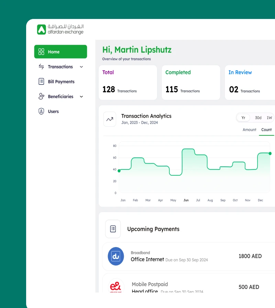Select the Count chart tab

pyautogui.click(x=266, y=130)
